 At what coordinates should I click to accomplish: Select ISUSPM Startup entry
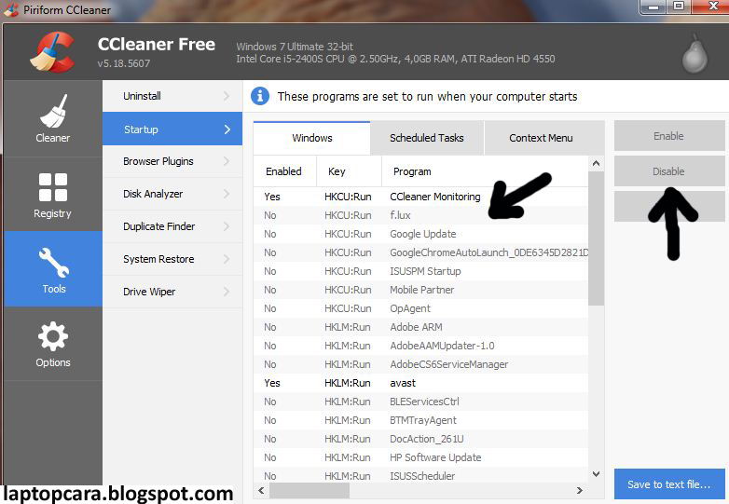coord(420,271)
